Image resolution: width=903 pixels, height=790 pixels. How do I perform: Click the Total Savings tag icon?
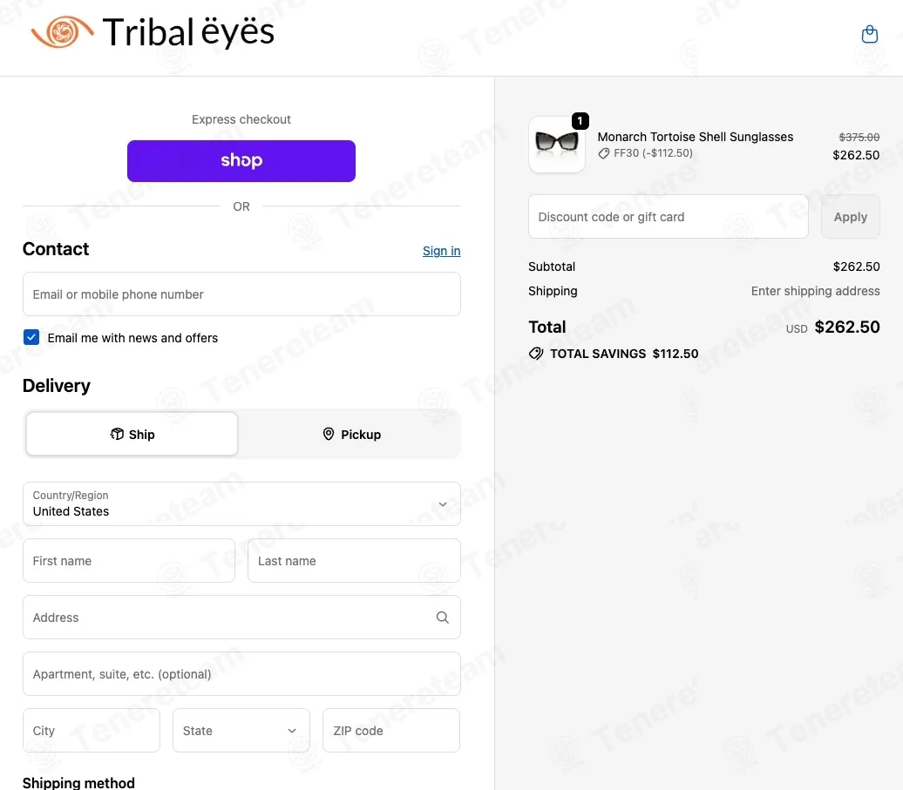pos(535,354)
